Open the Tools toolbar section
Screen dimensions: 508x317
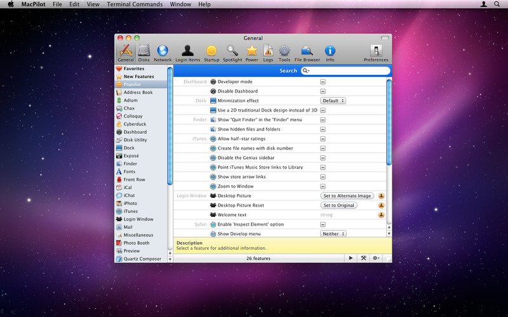coord(284,53)
